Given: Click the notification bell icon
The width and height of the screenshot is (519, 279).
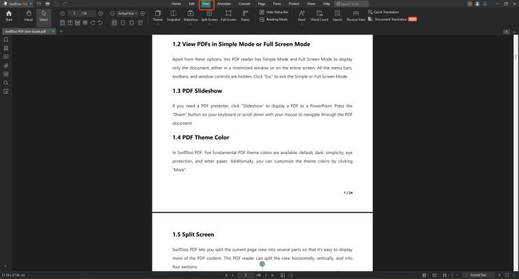Looking at the screenshot, I should [485, 4].
